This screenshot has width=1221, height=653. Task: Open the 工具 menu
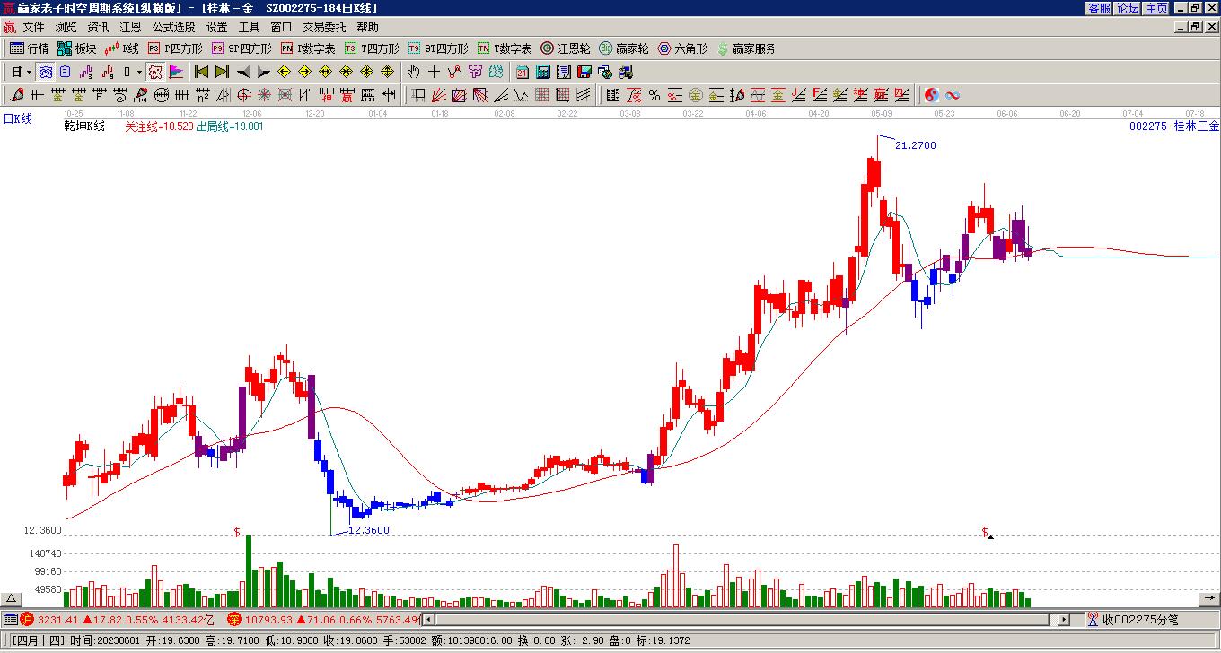[249, 27]
